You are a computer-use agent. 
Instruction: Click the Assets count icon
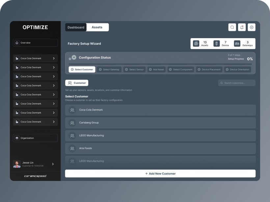[196, 43]
